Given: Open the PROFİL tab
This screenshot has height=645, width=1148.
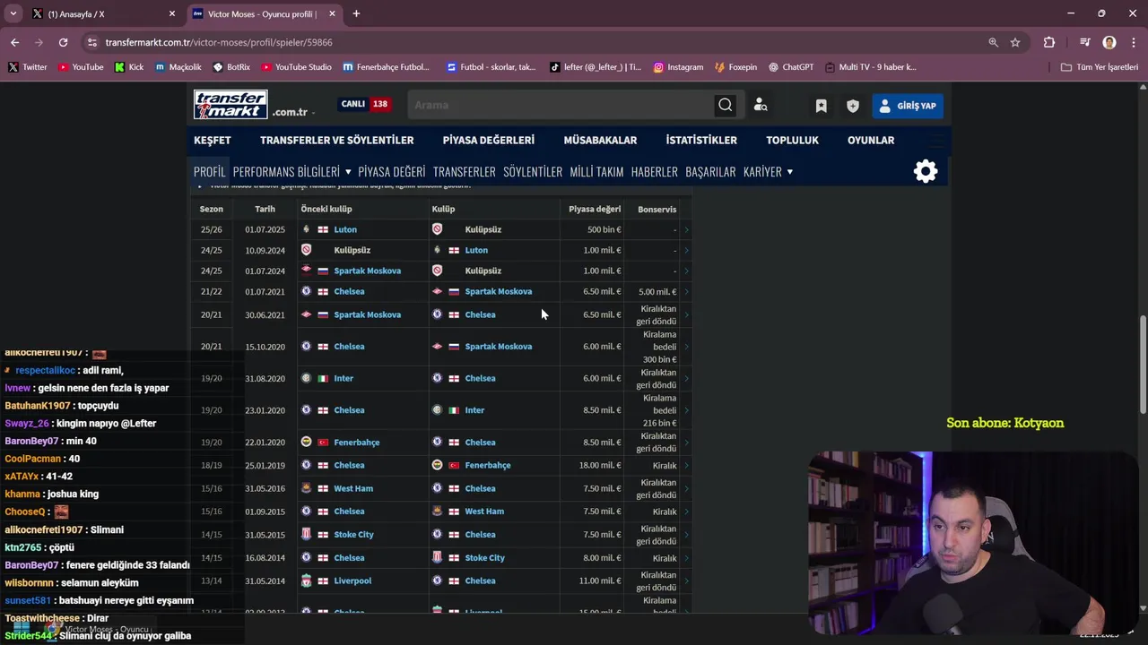Looking at the screenshot, I should [x=209, y=172].
